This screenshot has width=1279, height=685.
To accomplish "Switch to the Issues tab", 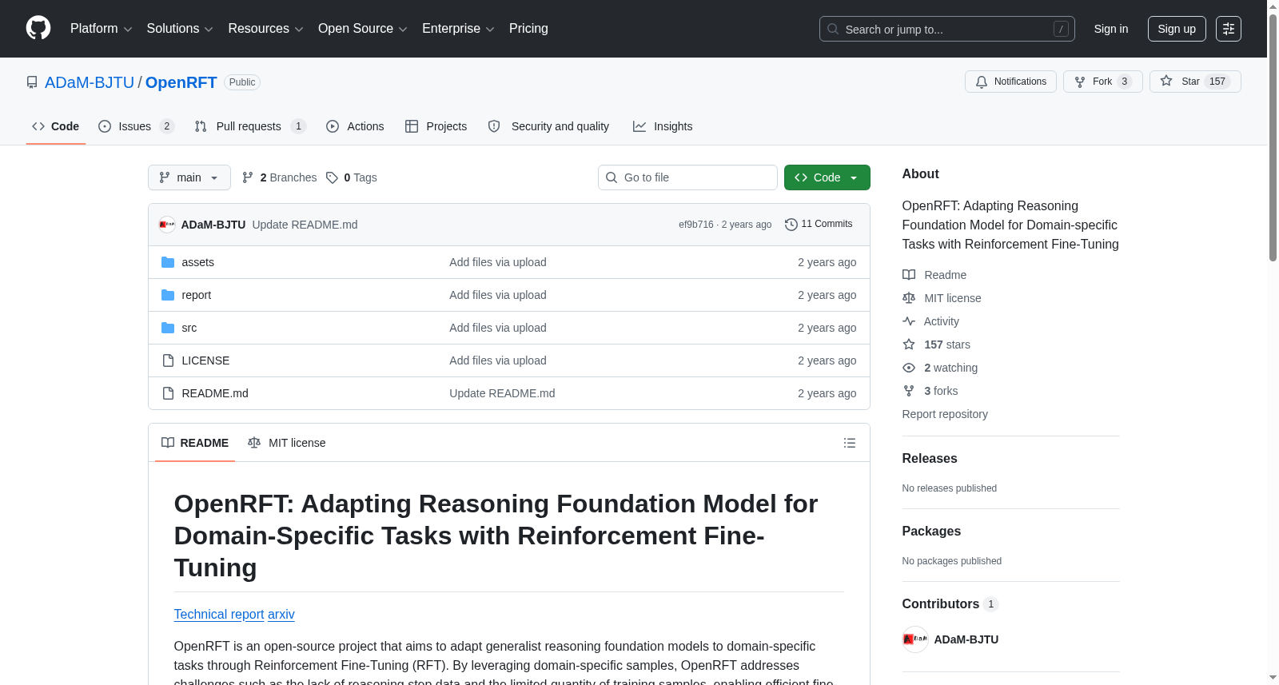I will pyautogui.click(x=136, y=126).
